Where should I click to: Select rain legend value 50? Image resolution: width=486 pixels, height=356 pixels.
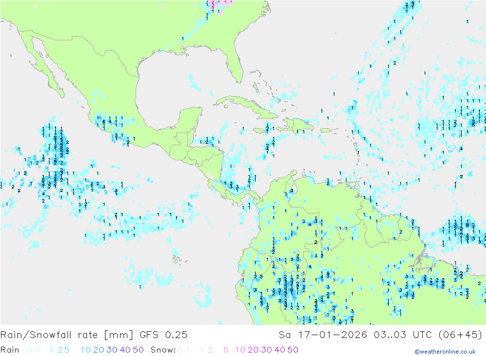click(x=138, y=350)
